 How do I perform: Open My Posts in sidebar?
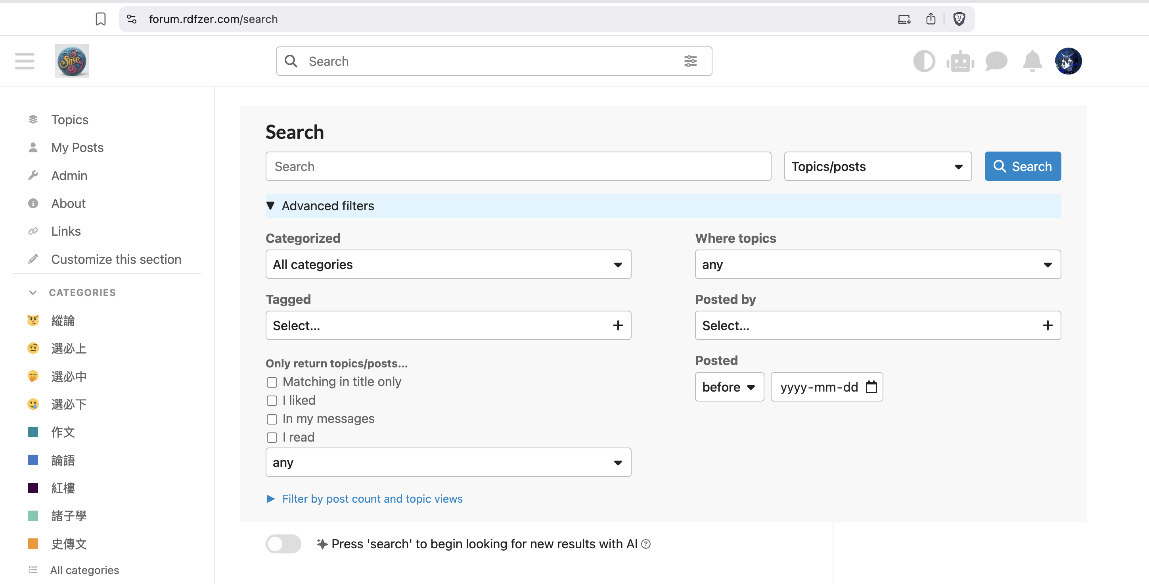point(77,147)
